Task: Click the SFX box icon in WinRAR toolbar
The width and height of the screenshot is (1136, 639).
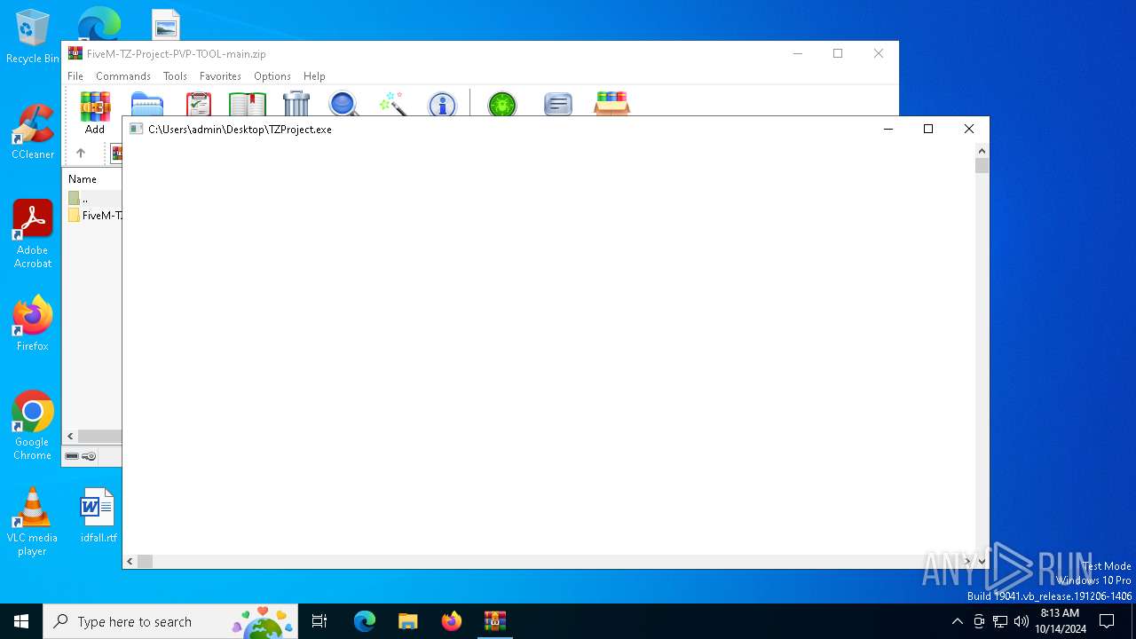Action: click(x=611, y=104)
